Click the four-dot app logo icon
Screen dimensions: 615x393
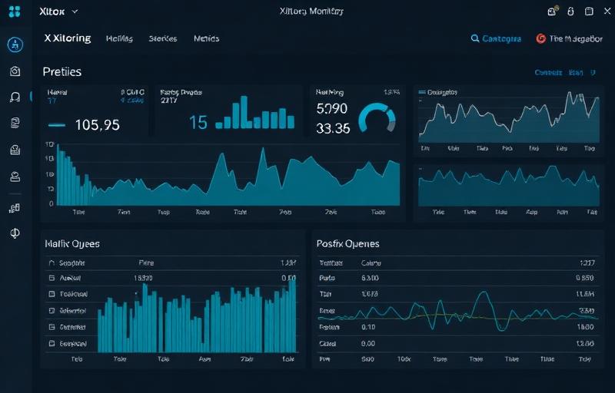15,12
